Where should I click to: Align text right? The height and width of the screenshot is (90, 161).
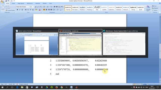click(49, 10)
